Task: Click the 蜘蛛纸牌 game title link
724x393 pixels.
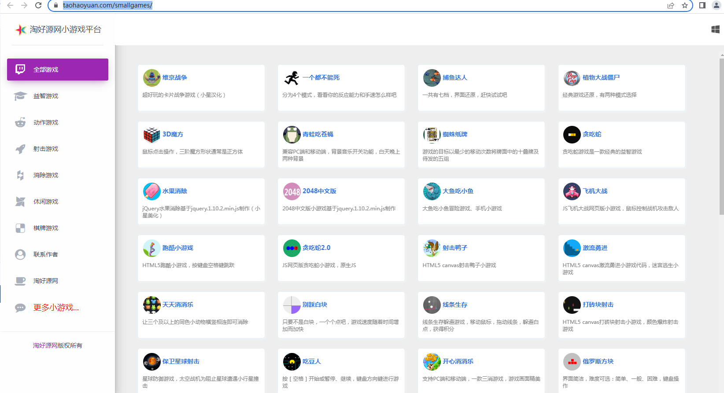Action: [x=454, y=134]
